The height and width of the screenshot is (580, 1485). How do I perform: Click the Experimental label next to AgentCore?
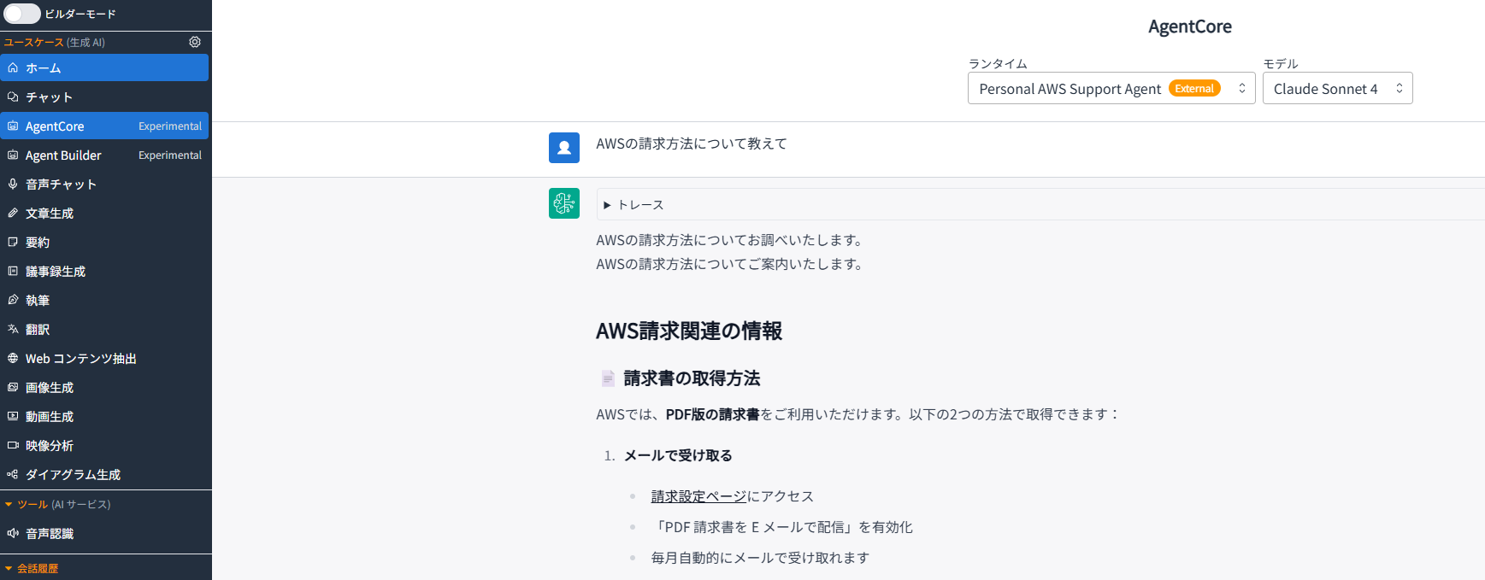(170, 126)
